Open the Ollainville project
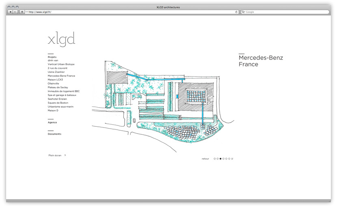 tap(53, 83)
